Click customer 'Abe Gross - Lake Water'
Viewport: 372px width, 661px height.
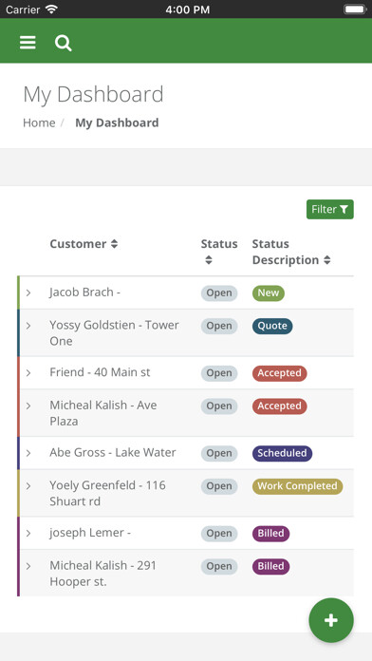(113, 452)
